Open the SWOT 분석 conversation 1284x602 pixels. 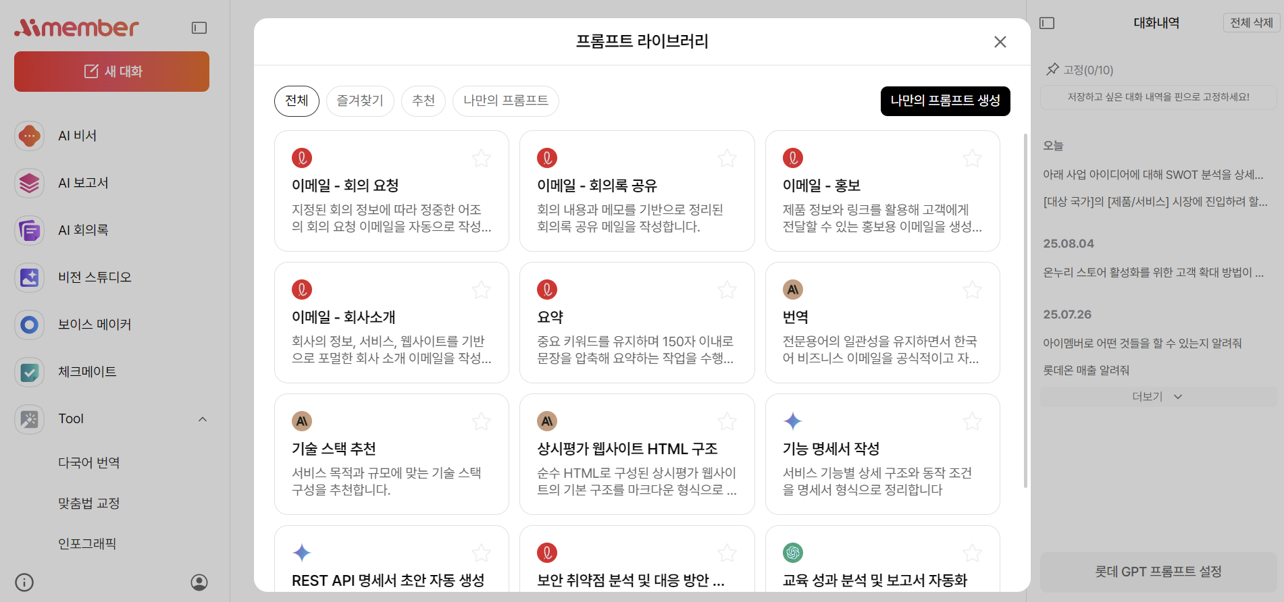click(1153, 175)
